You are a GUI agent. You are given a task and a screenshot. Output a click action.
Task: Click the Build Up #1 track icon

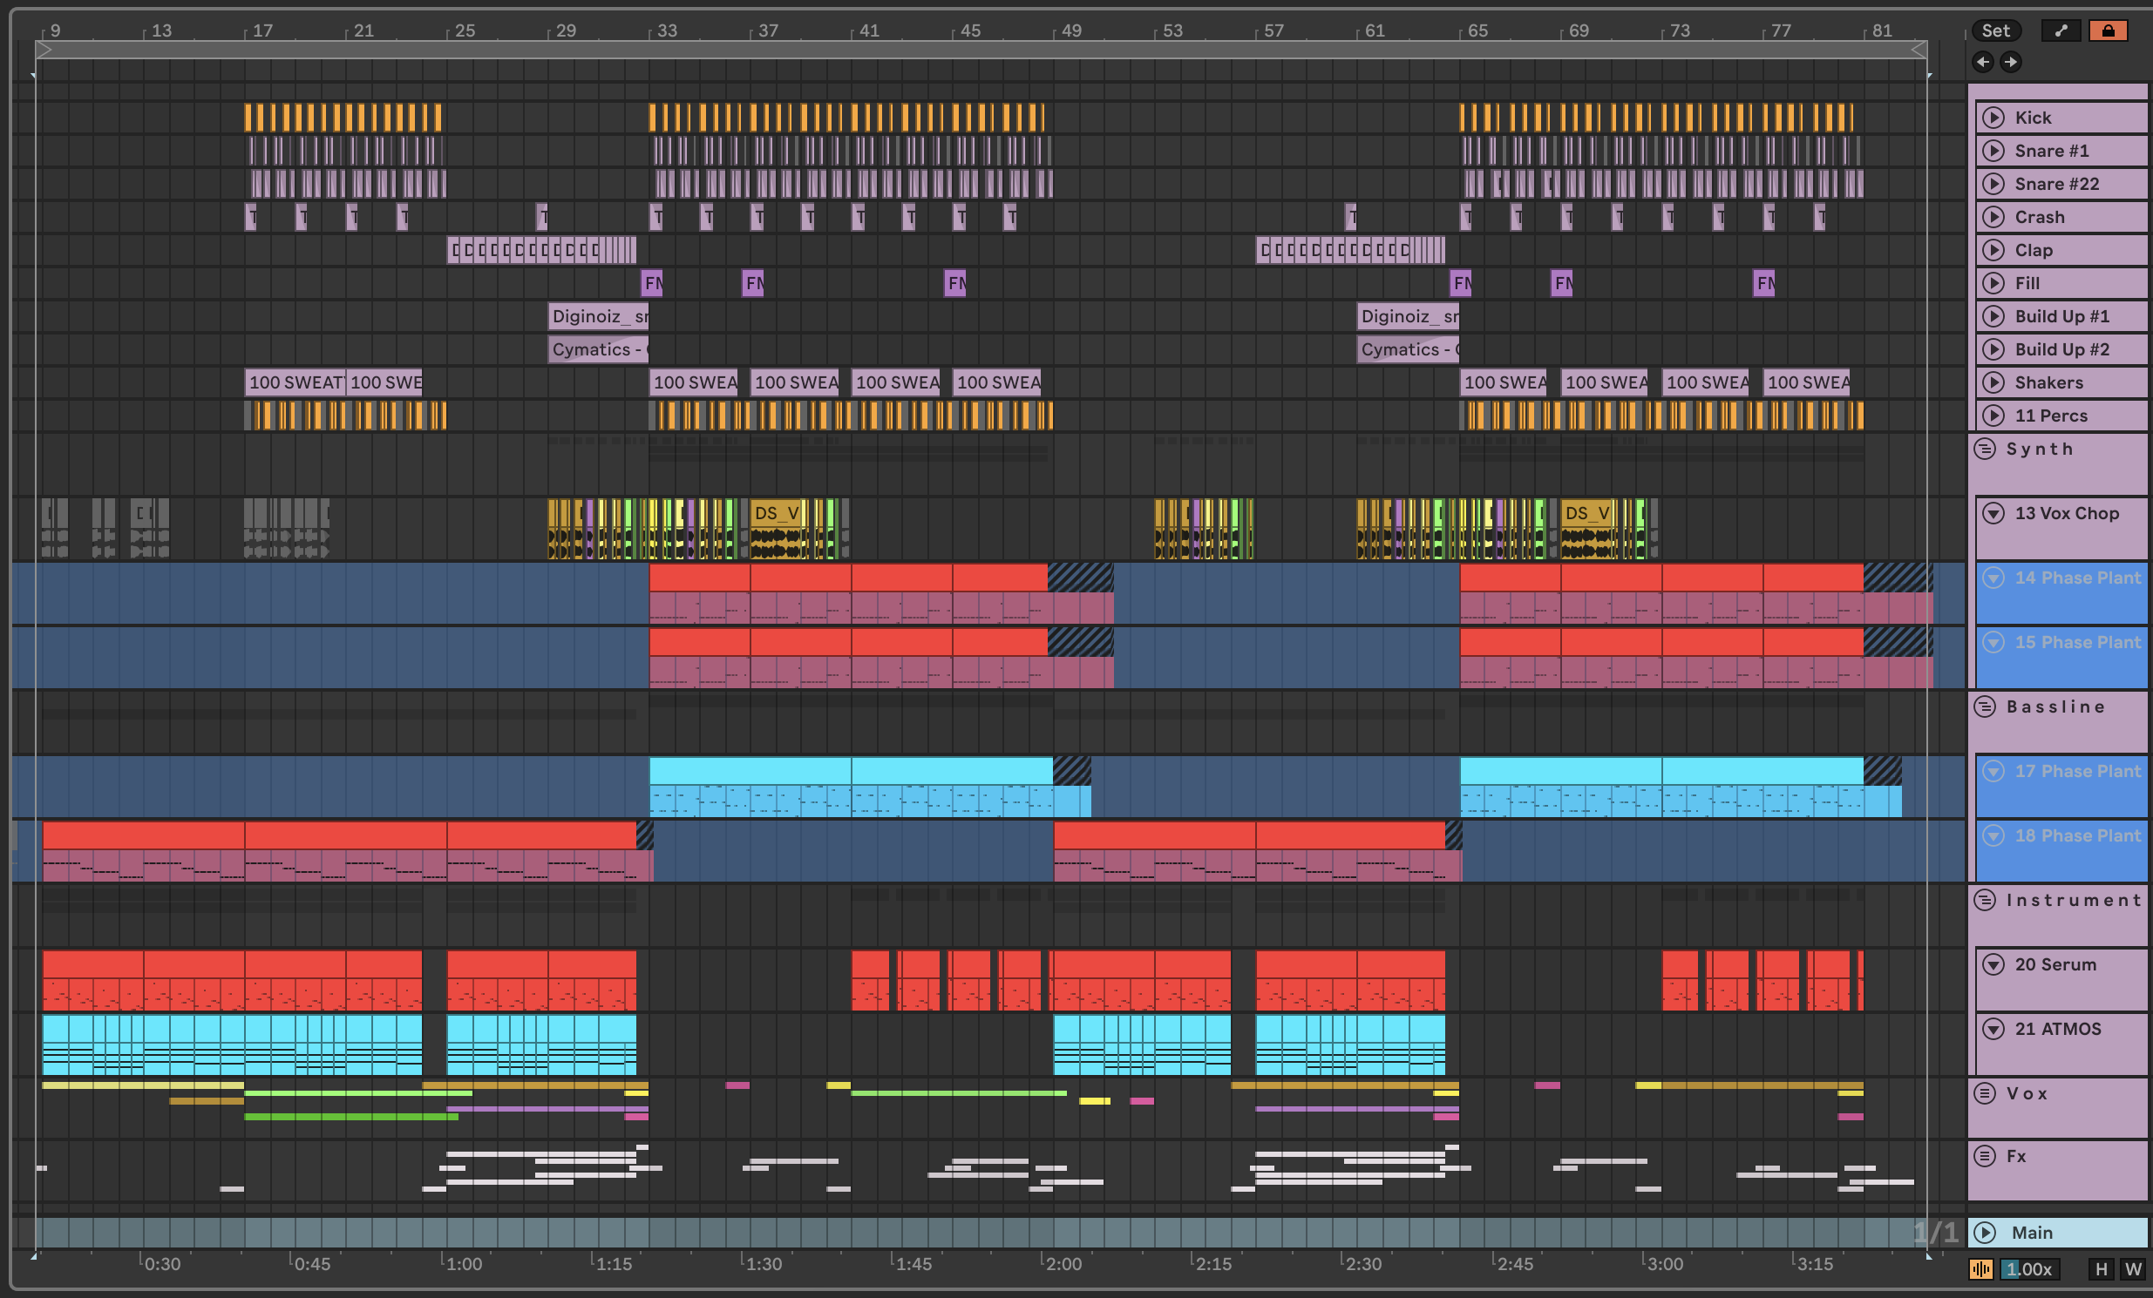point(1993,316)
